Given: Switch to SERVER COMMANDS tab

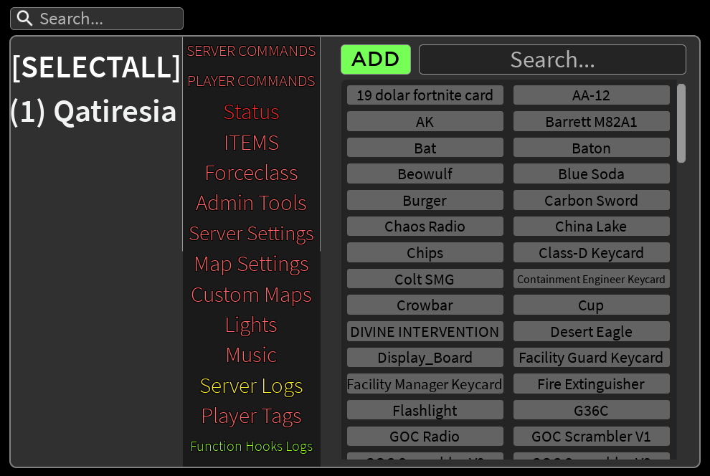Looking at the screenshot, I should pos(251,51).
